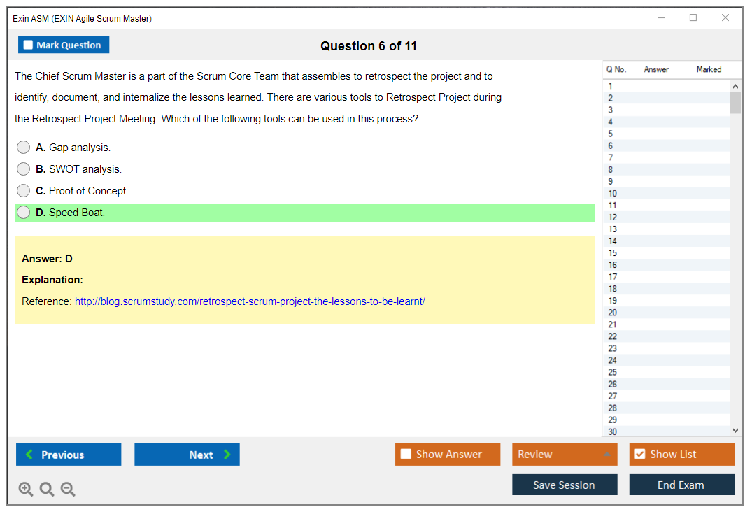Choose option C Proof of Concept

tap(24, 191)
